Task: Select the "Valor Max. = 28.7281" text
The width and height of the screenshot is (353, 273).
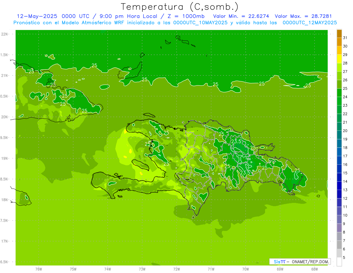Action: pyautogui.click(x=303, y=16)
